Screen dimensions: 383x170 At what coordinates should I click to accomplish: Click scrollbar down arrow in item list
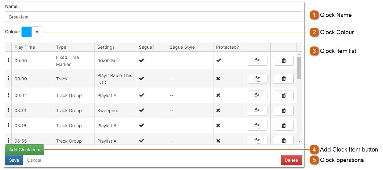pos(299,141)
